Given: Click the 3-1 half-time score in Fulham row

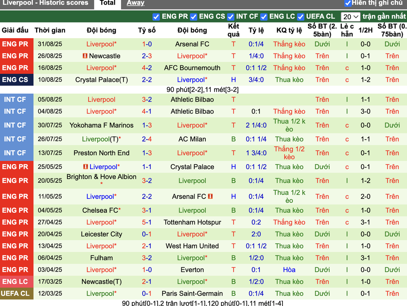Looking at the screenshot, I should coord(365,258).
